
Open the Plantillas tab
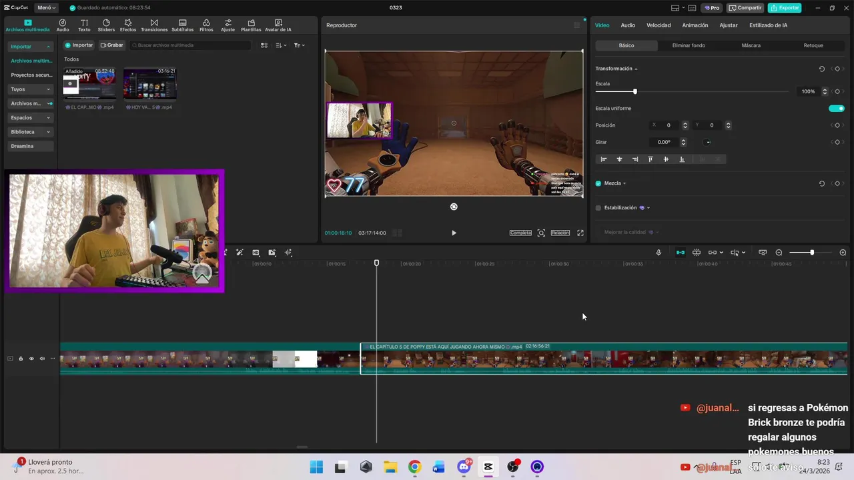[251, 25]
